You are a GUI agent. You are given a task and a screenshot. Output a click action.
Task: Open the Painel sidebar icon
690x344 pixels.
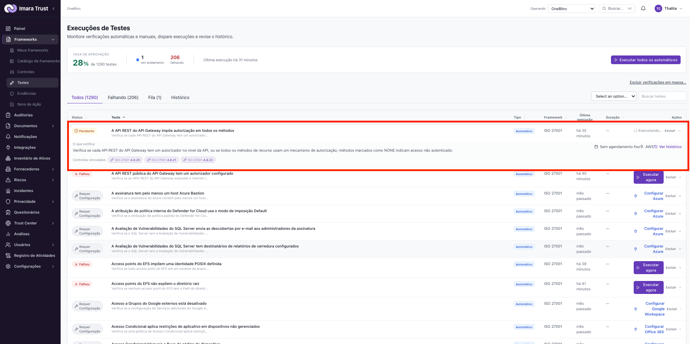click(x=8, y=28)
